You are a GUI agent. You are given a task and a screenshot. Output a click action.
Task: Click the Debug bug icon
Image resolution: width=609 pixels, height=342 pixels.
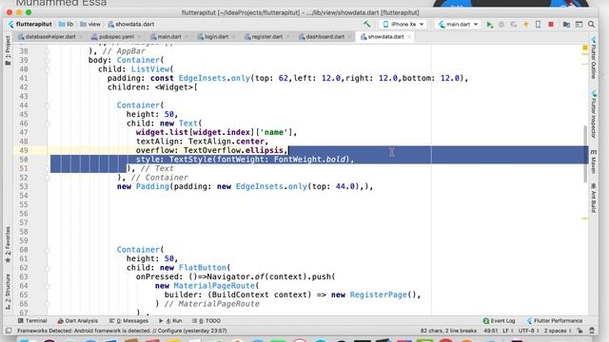(x=501, y=25)
